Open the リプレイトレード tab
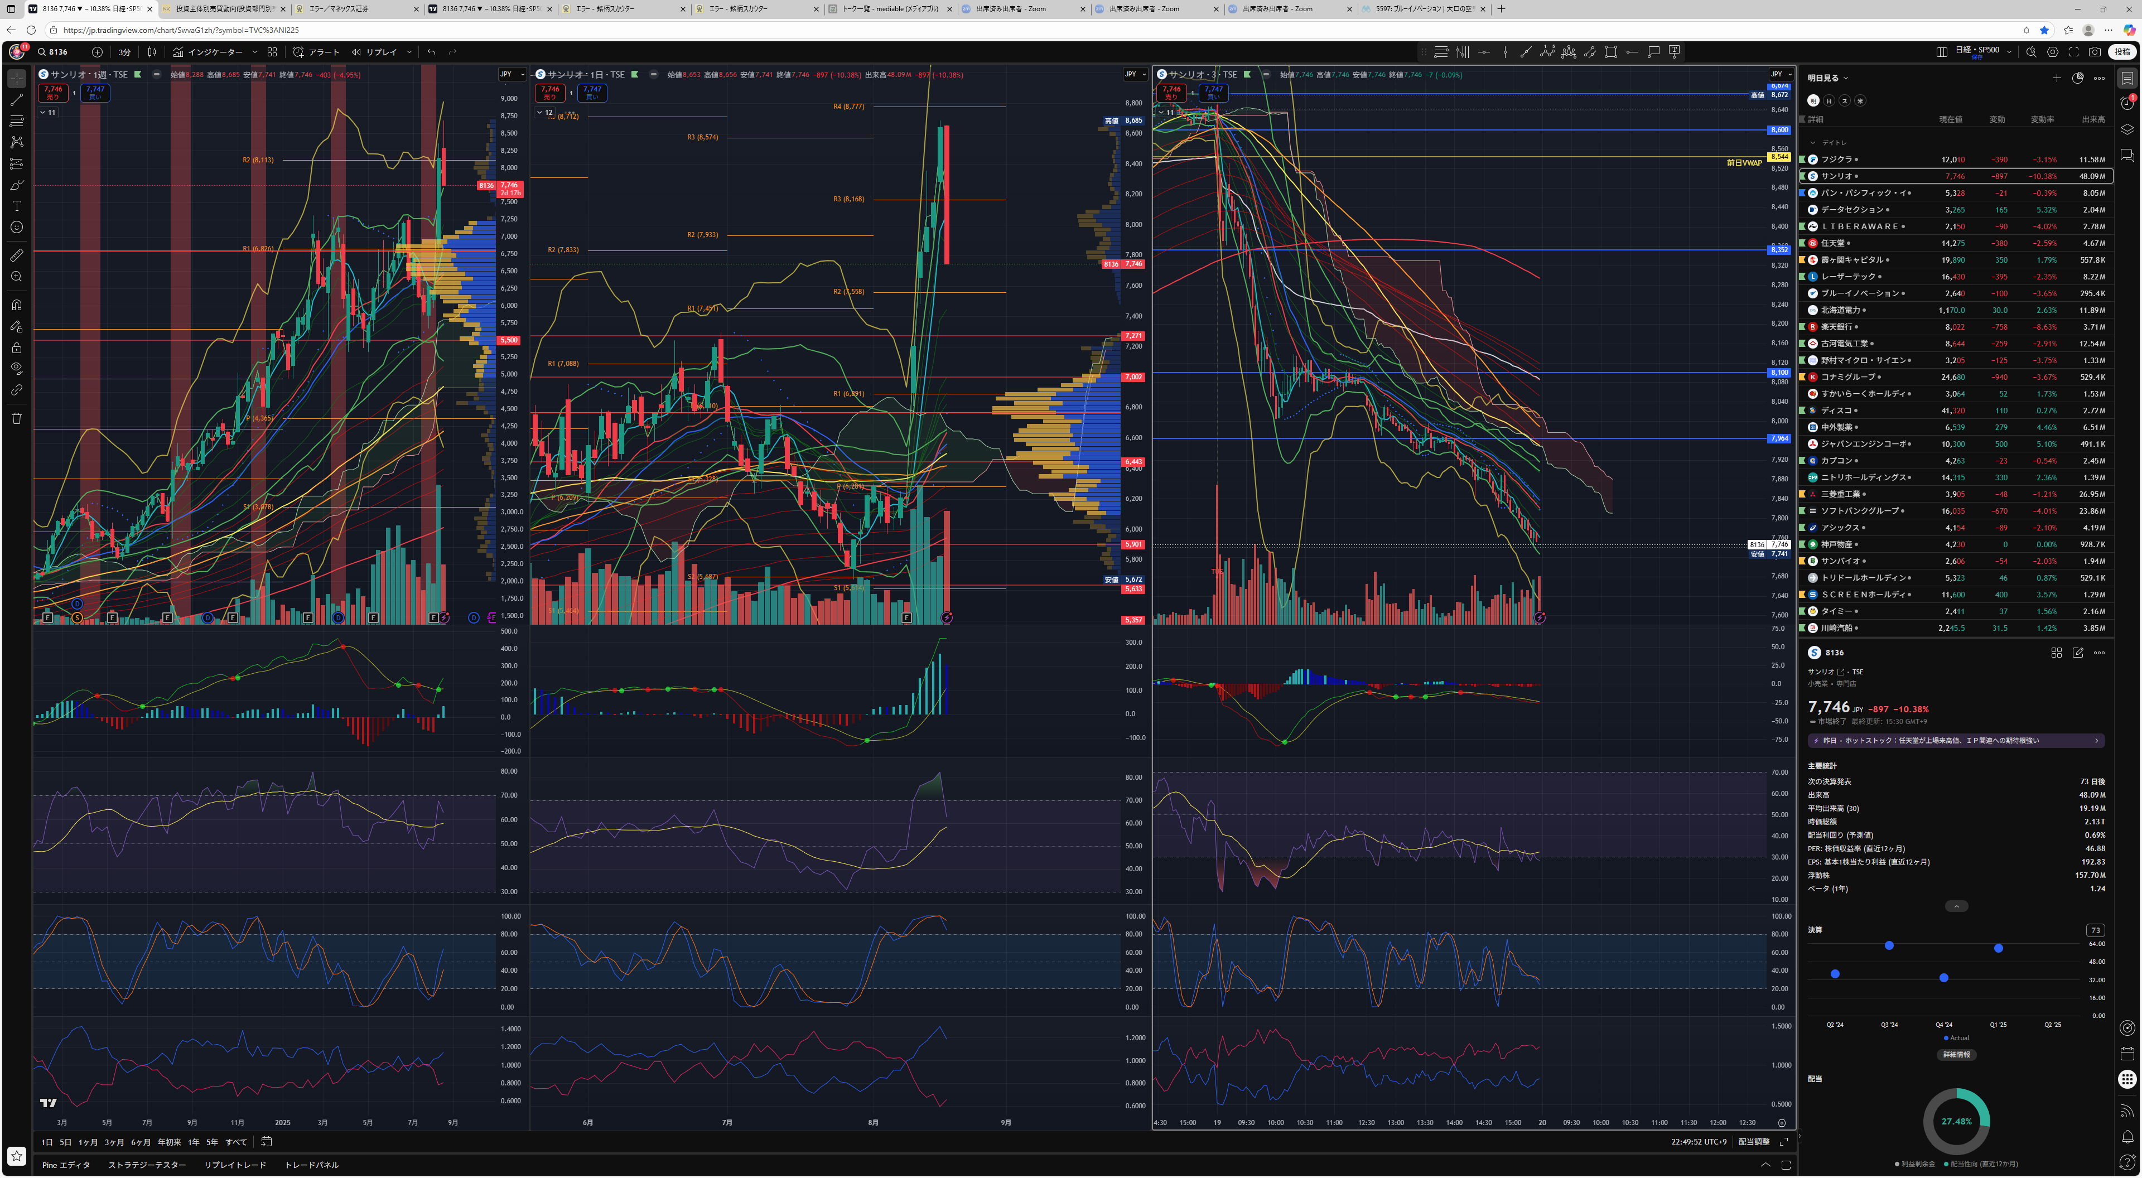 [x=235, y=1166]
